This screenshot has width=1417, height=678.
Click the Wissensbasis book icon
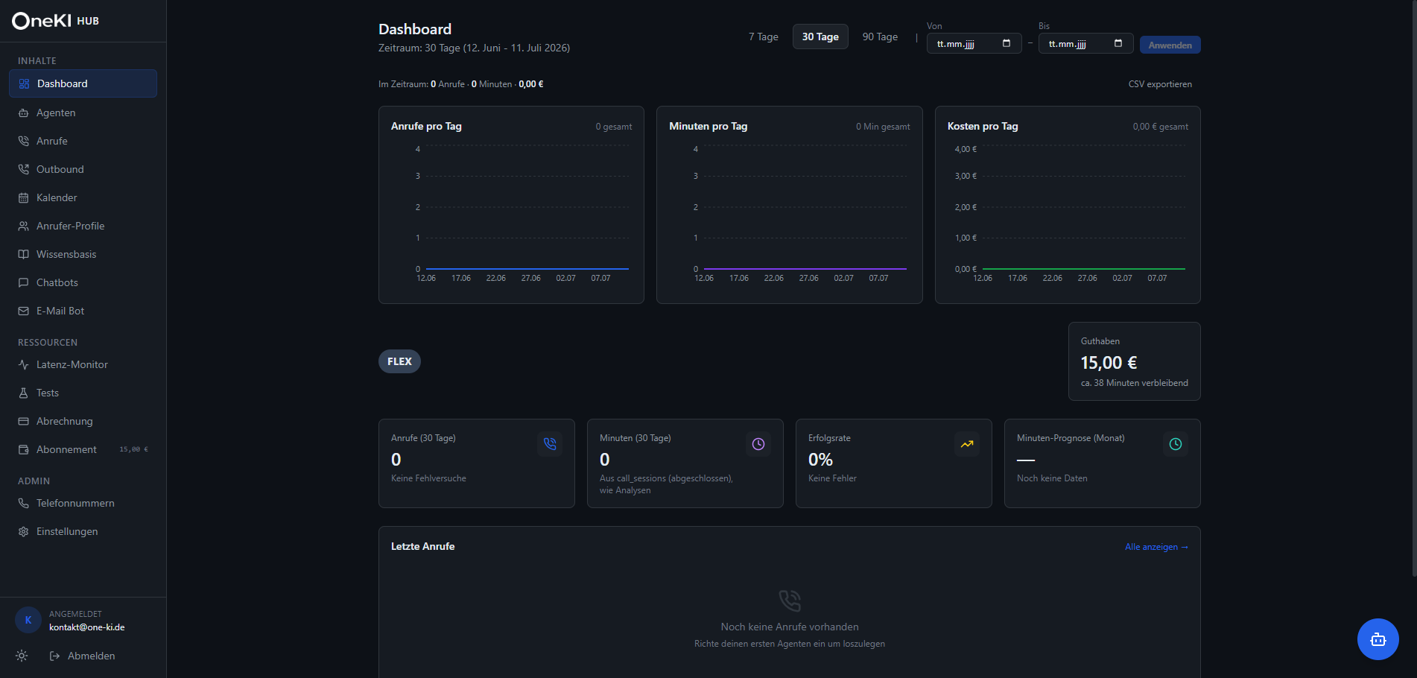click(23, 254)
